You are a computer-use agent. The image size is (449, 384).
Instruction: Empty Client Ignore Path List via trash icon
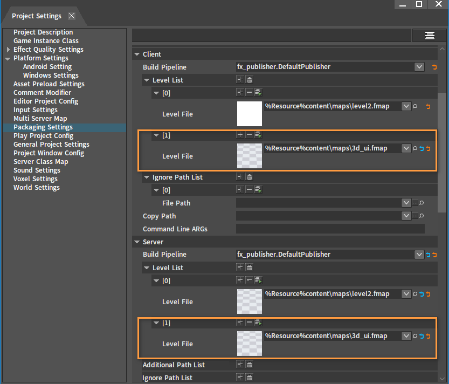pyautogui.click(x=250, y=177)
